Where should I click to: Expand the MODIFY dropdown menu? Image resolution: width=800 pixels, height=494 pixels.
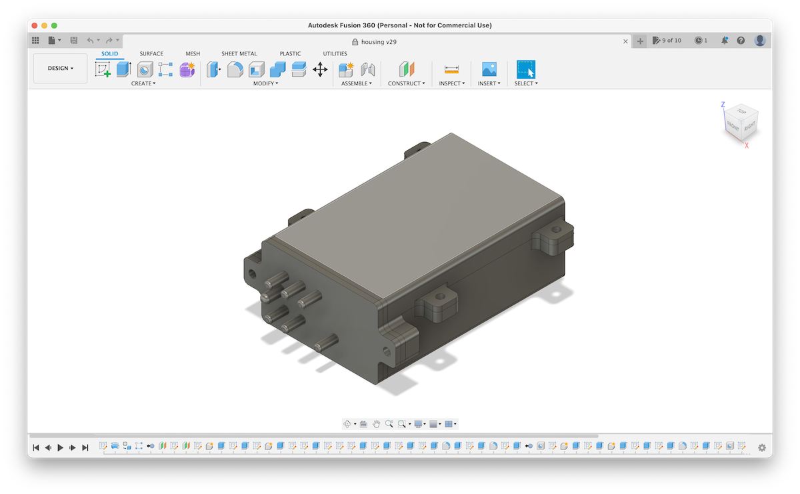266,84
